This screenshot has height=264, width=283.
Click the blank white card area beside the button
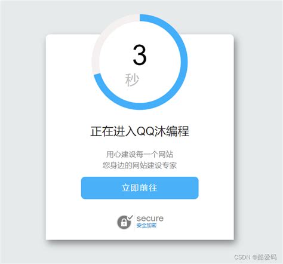[x=216, y=188]
